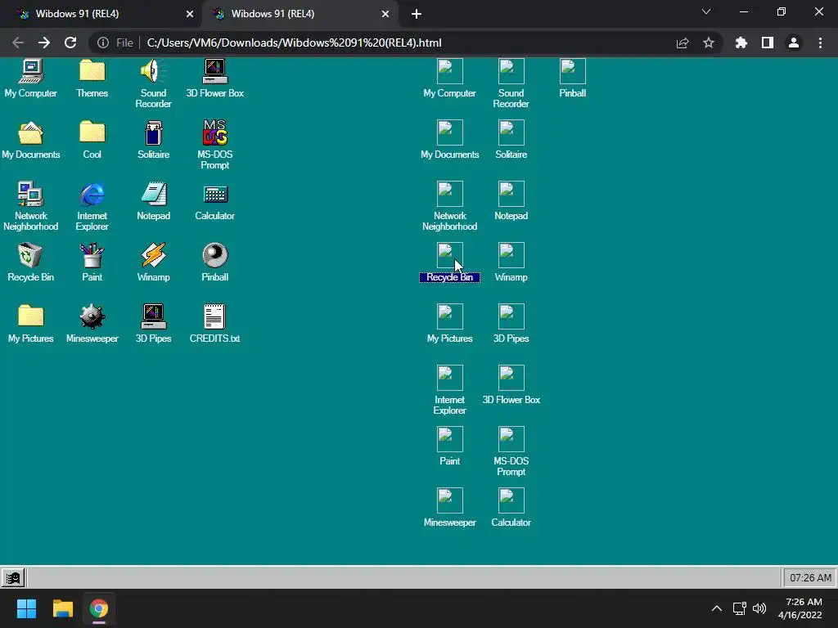The width and height of the screenshot is (838, 628).
Task: Toggle the Chrome side panel
Action: pos(768,43)
